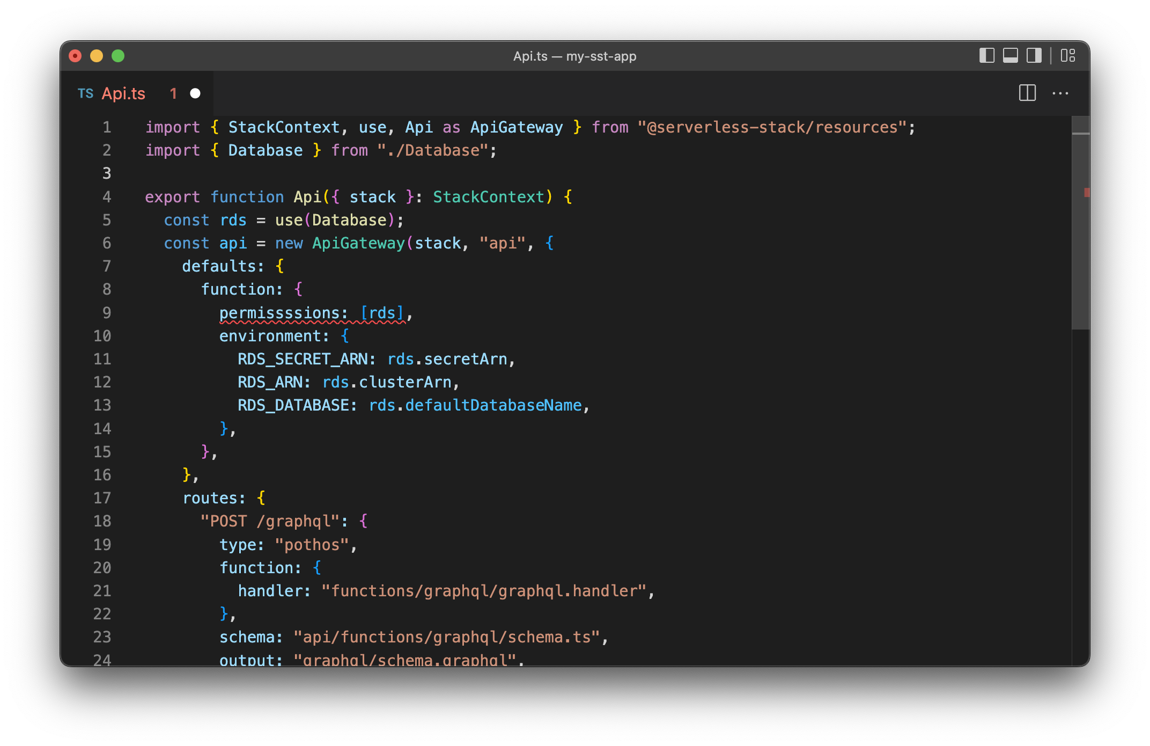The width and height of the screenshot is (1150, 746).
Task: Click line number 9 in the gutter
Action: [x=106, y=312]
